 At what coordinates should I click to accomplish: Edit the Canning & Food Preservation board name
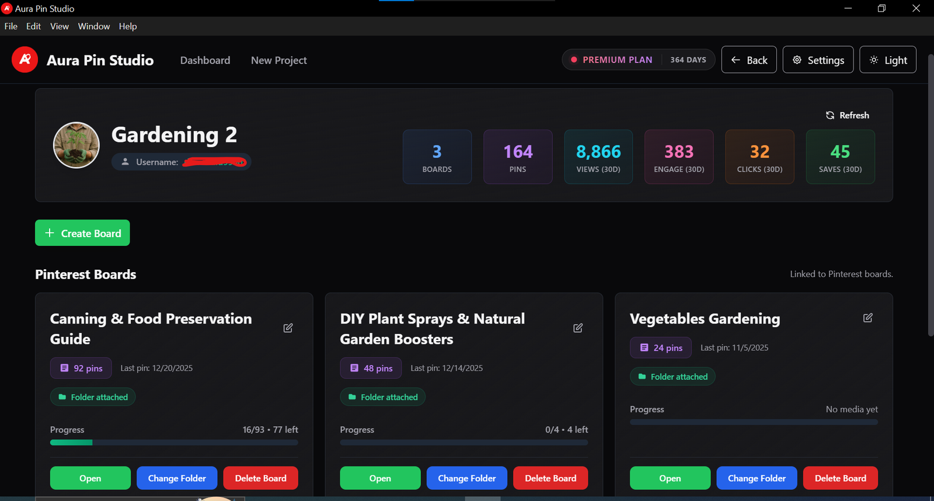[288, 328]
